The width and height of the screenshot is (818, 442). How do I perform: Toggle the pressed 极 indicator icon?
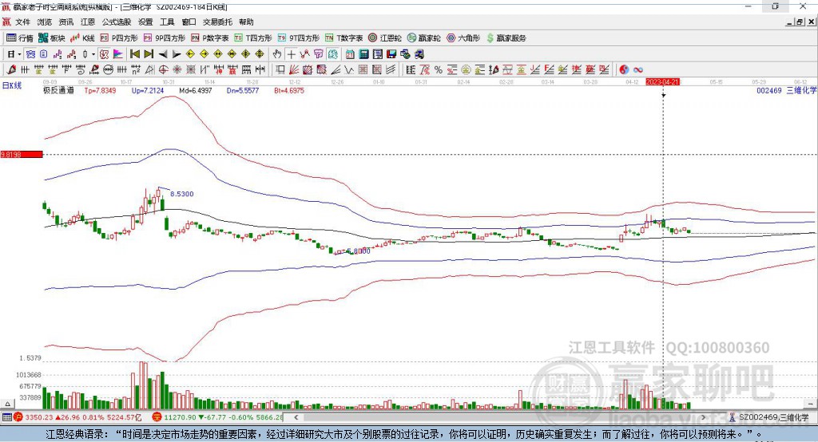[x=104, y=53]
